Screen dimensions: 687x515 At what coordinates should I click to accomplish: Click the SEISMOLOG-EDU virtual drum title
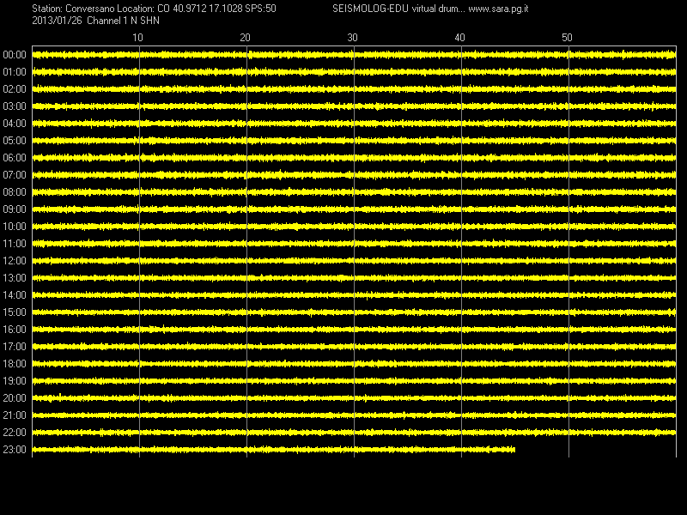click(398, 9)
